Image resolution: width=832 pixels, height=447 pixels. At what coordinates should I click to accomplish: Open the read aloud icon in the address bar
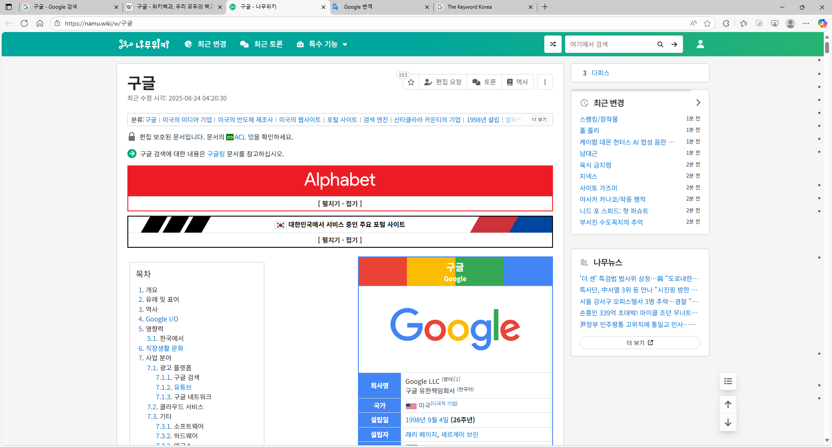coord(693,23)
